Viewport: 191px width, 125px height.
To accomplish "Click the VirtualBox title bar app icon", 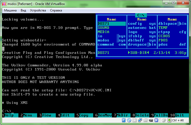I will point(4,4).
